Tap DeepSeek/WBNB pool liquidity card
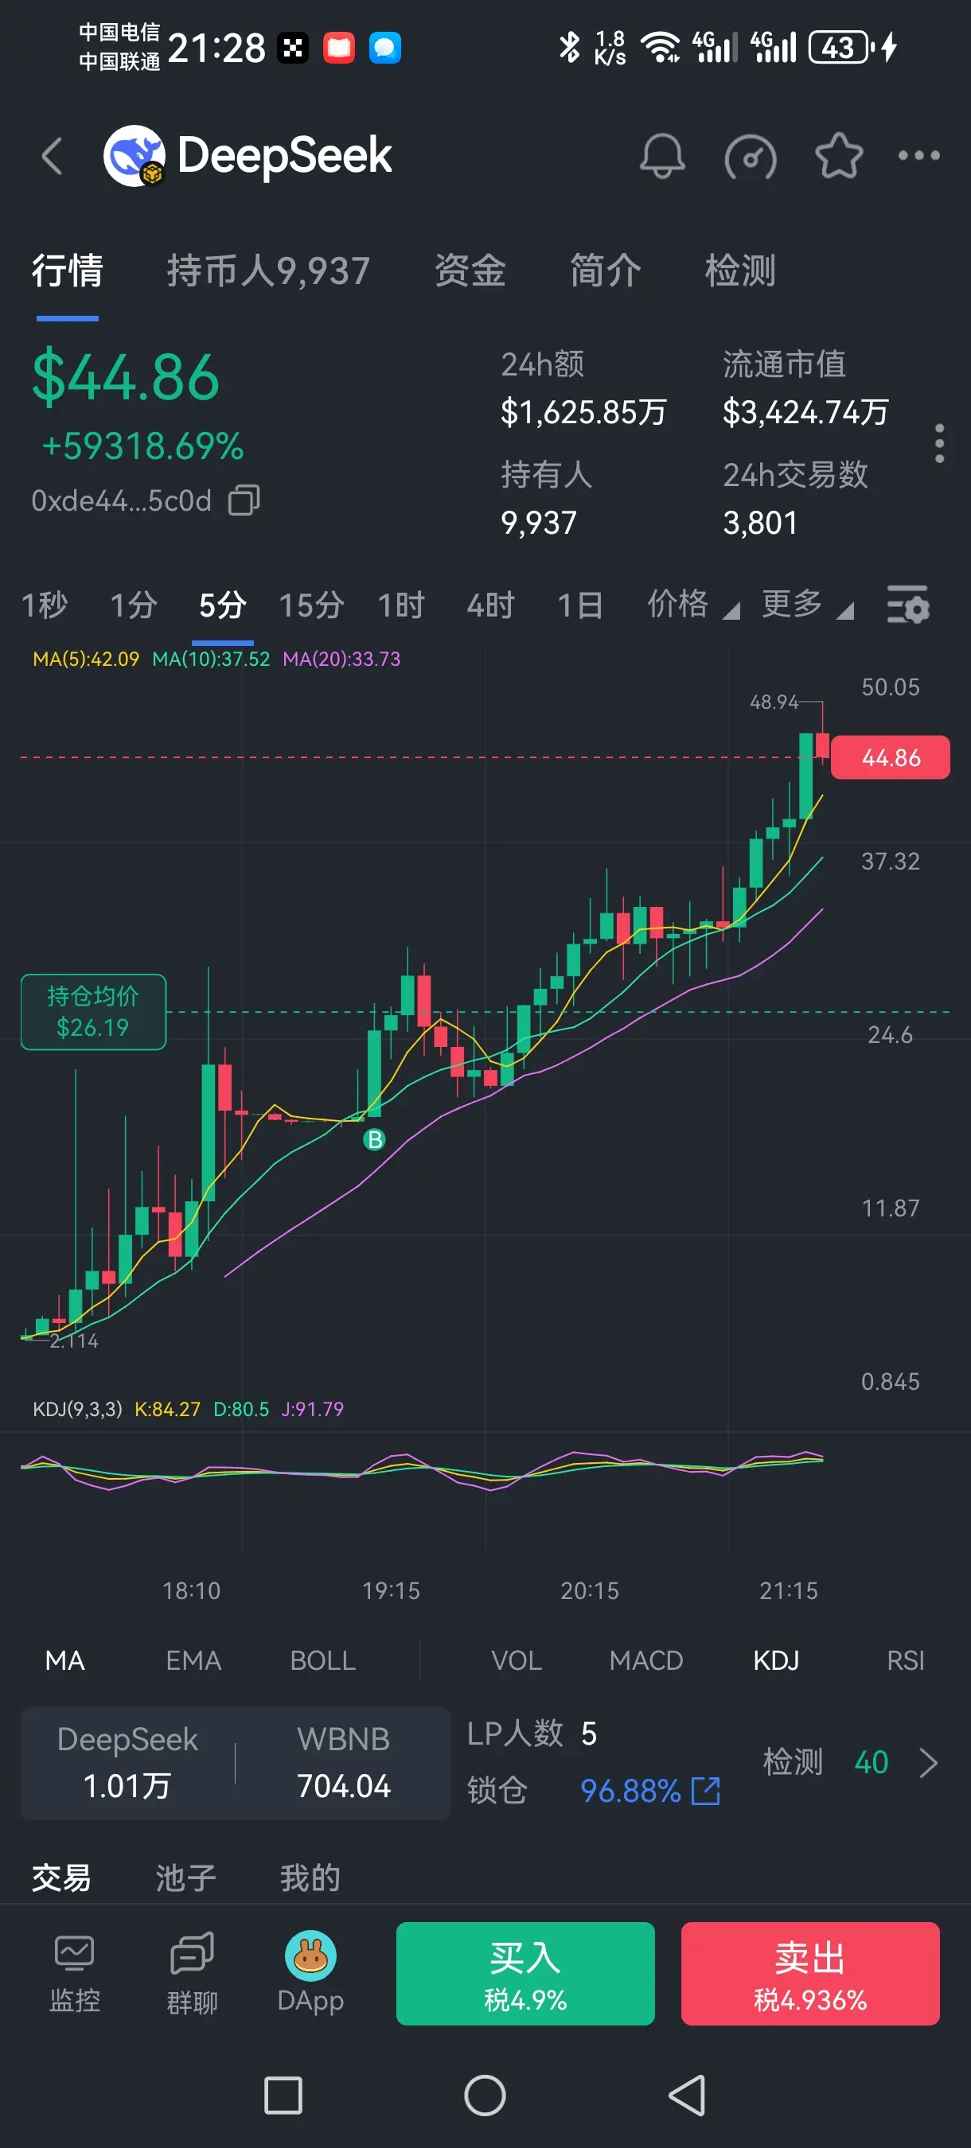Screen dimensions: 971x2148 [236, 1763]
